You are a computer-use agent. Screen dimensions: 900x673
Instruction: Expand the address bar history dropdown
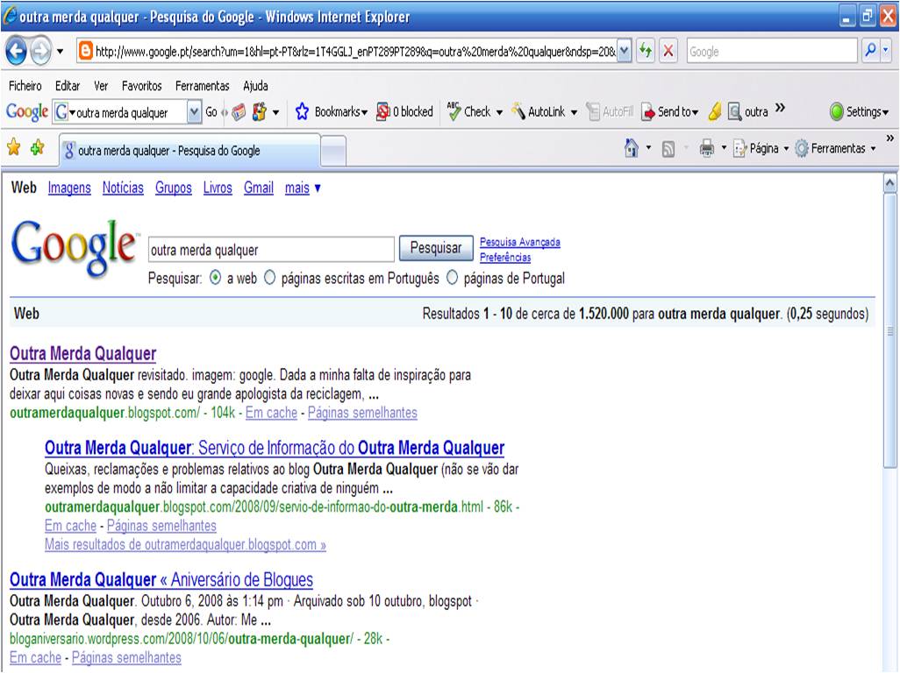click(x=625, y=52)
